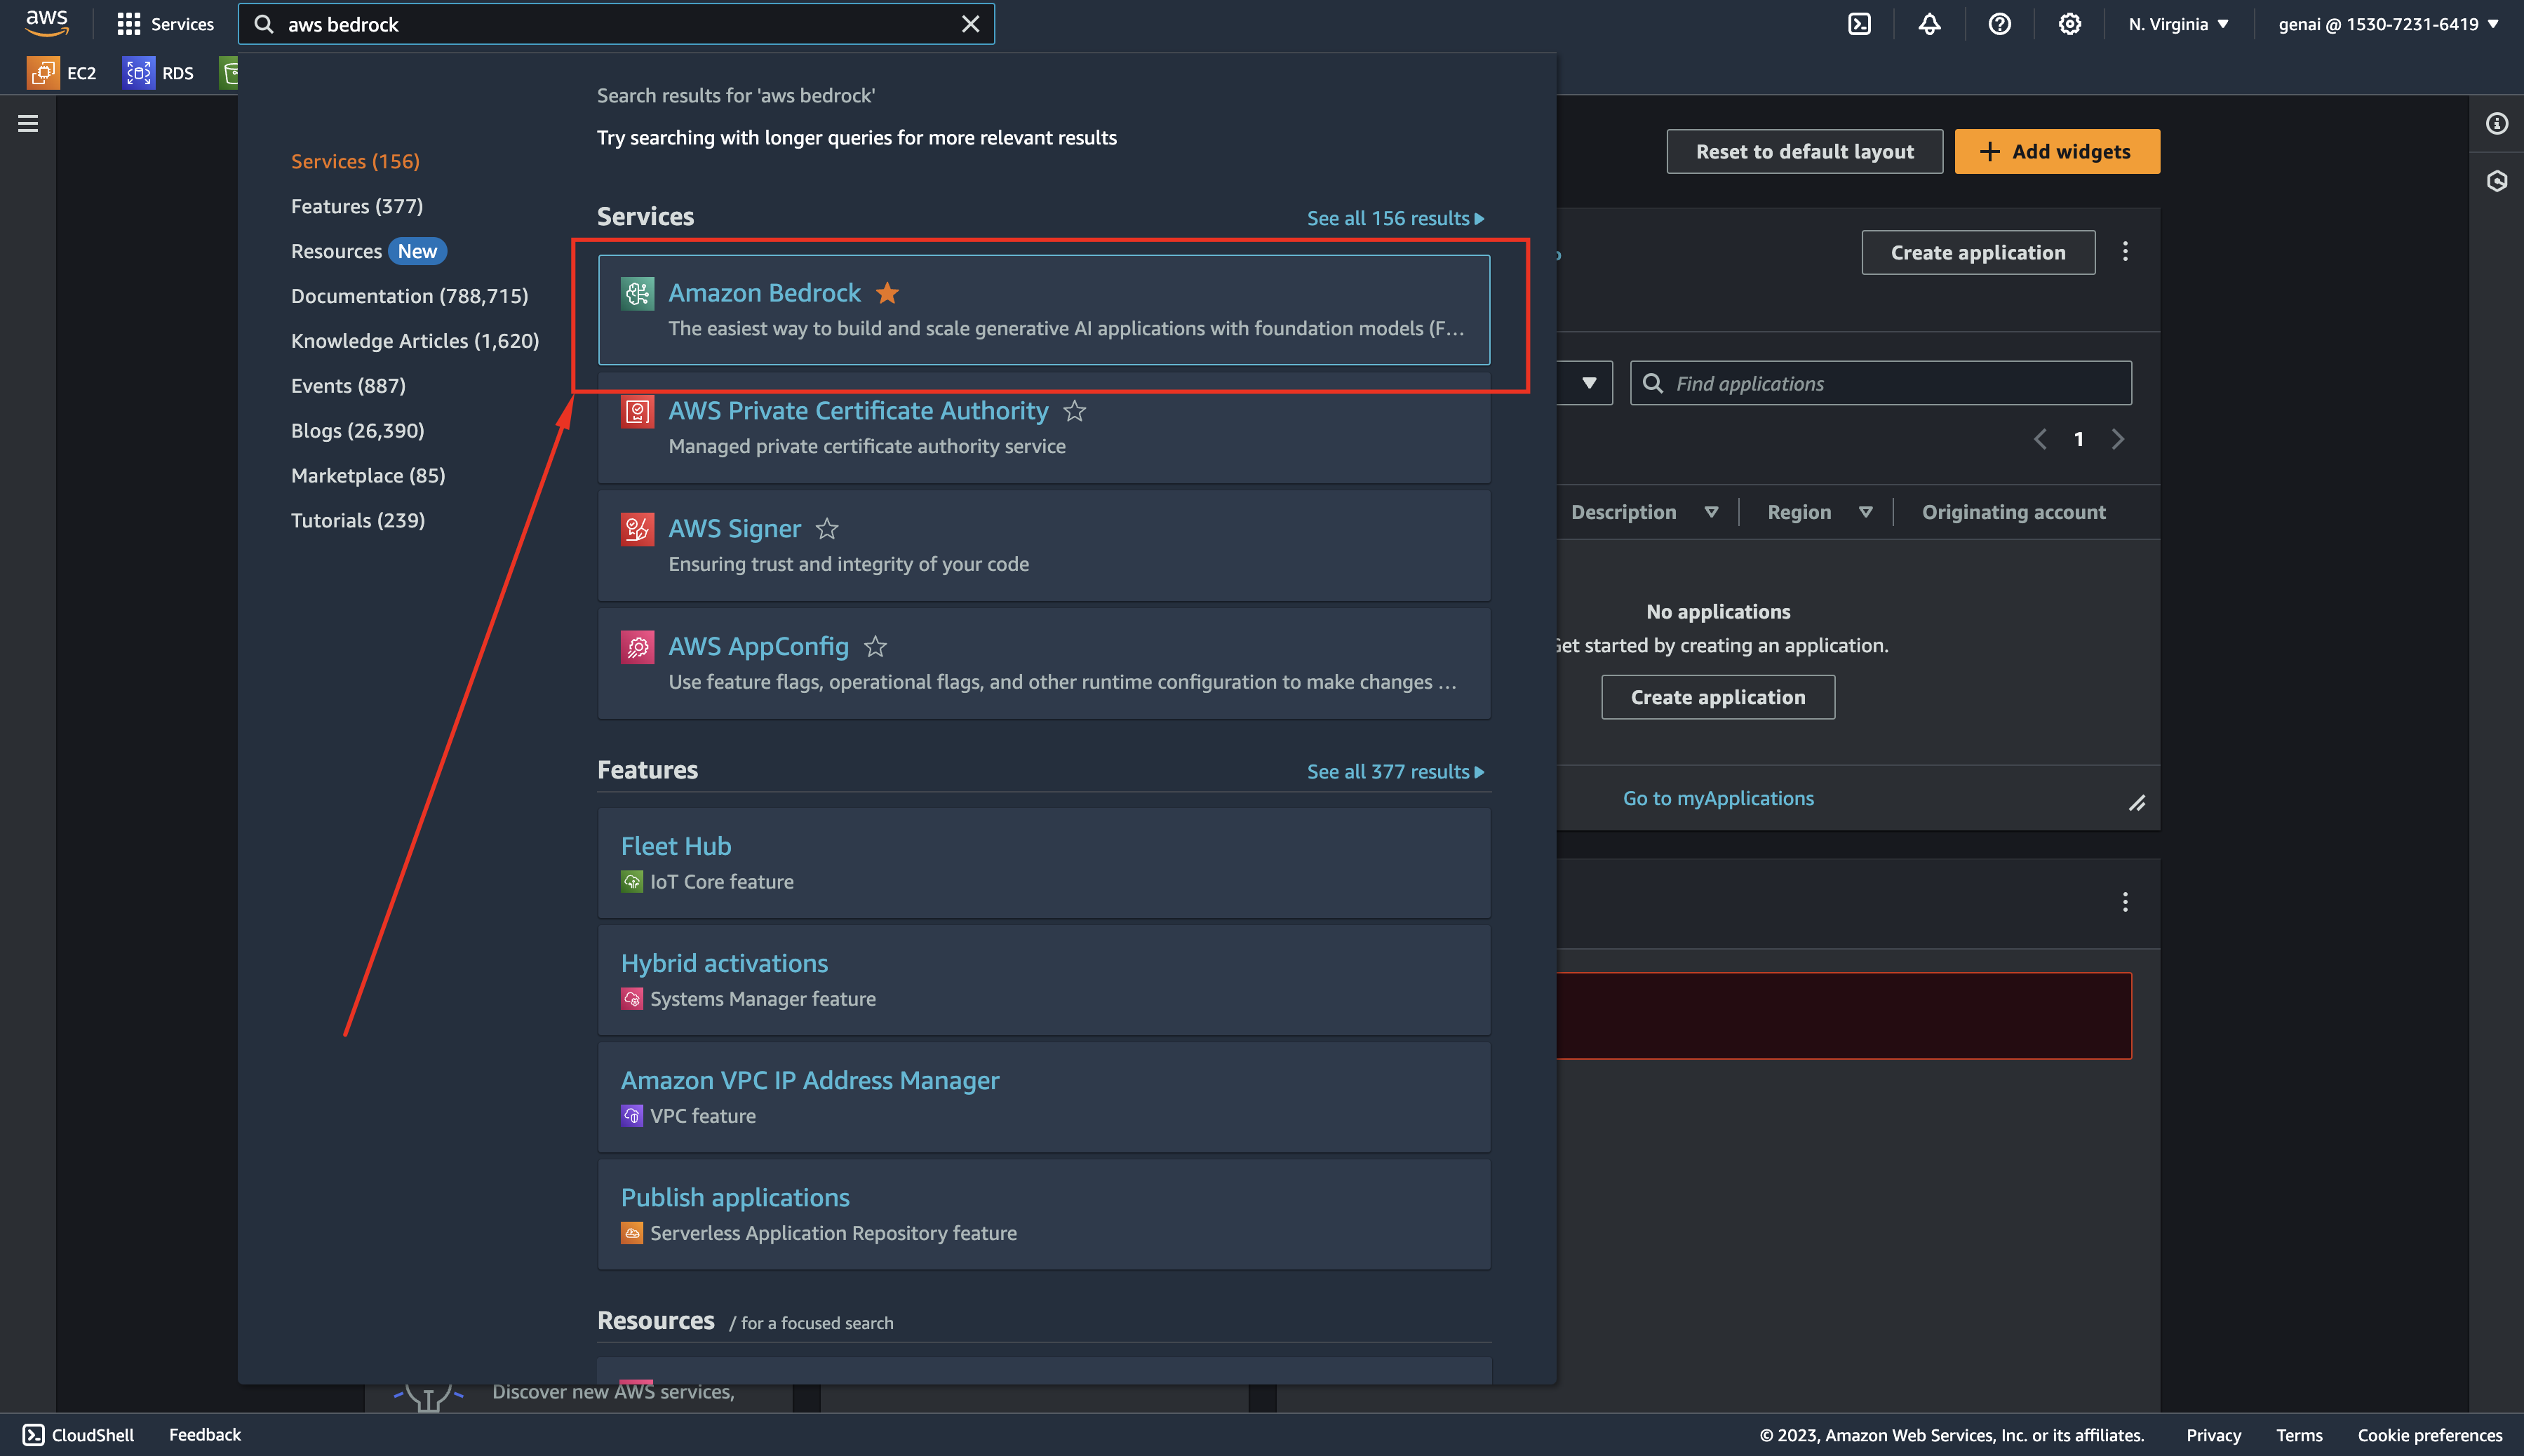
Task: Click the Create application button
Action: (x=1977, y=252)
